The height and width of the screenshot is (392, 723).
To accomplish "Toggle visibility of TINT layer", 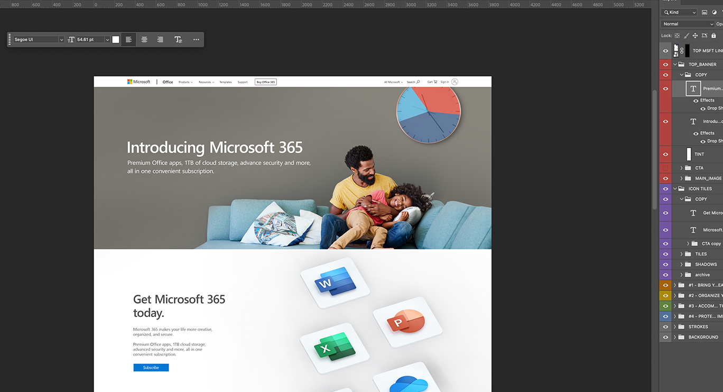I will [665, 154].
